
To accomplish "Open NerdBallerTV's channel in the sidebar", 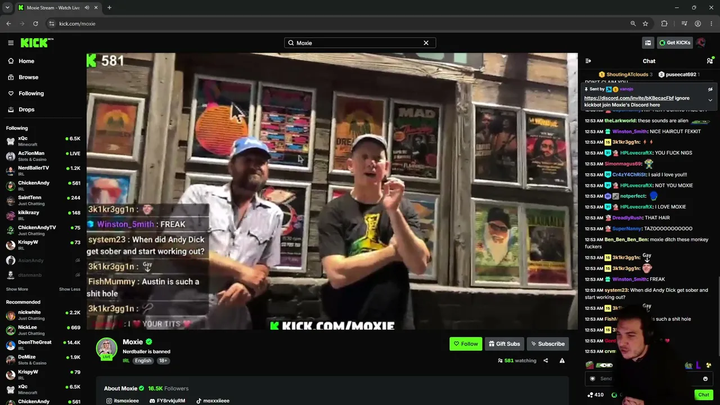I will [42, 170].
